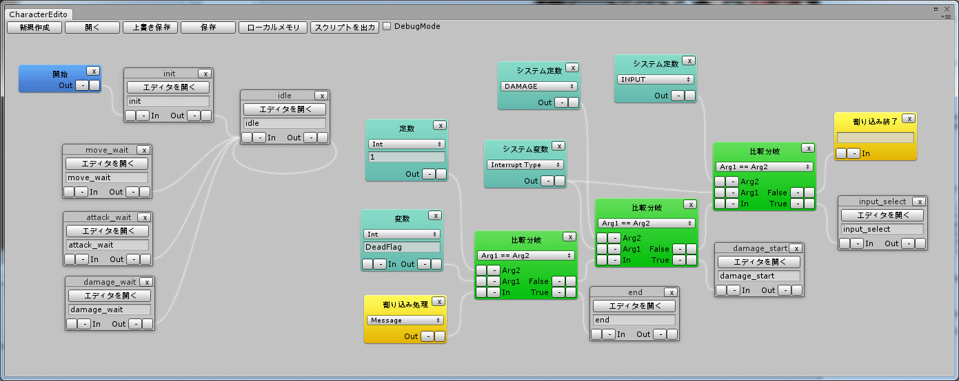Close the damage_wait node

(x=147, y=282)
